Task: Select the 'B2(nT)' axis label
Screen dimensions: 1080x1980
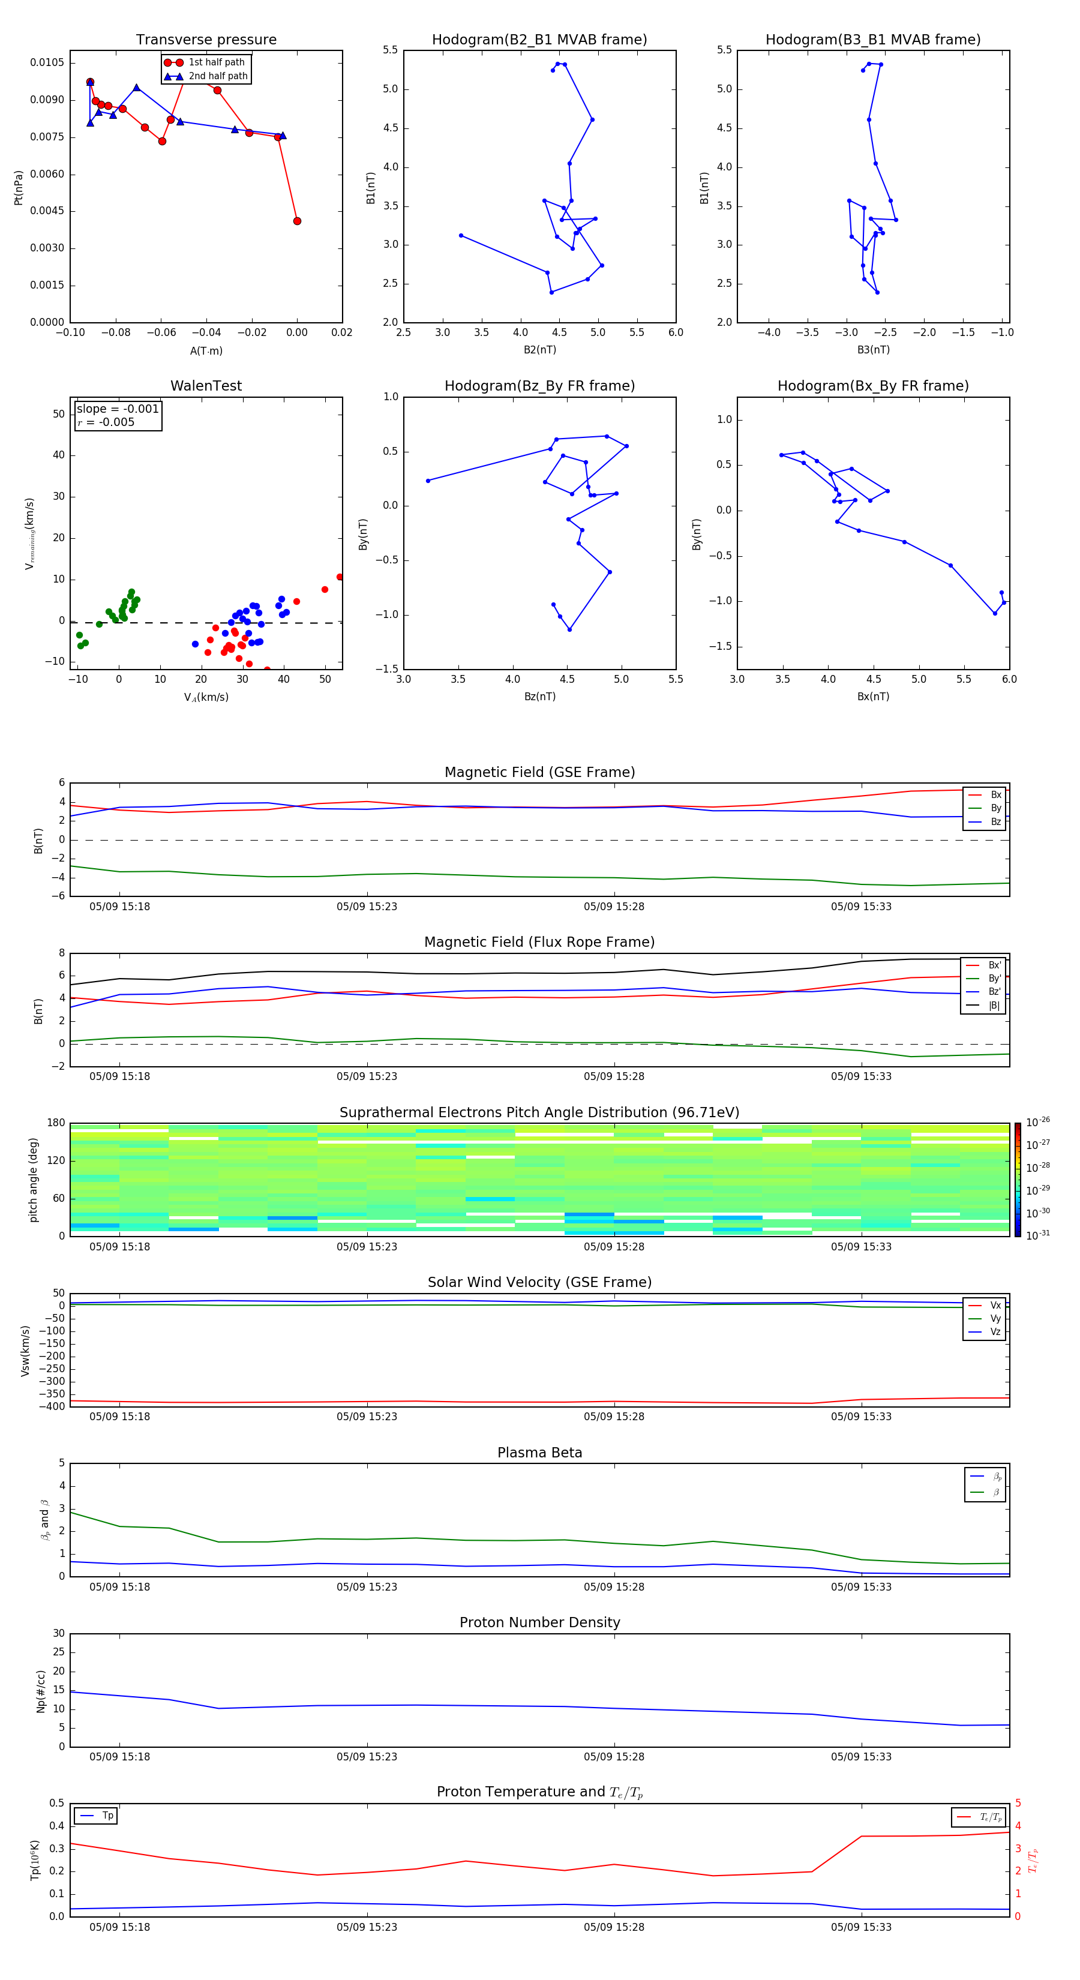Action: point(539,350)
